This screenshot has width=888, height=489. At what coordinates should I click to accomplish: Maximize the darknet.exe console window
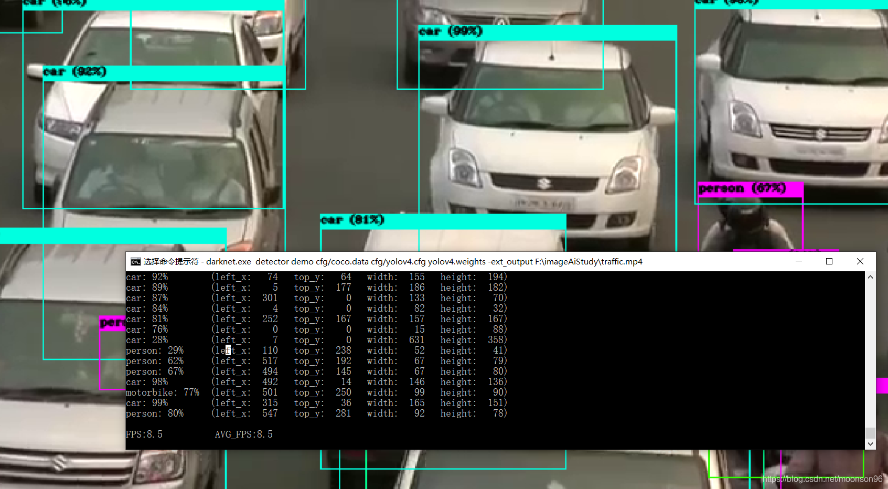tap(829, 261)
